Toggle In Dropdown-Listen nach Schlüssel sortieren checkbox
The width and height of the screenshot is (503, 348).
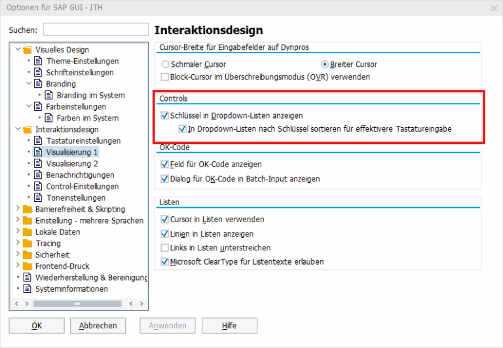(x=183, y=129)
